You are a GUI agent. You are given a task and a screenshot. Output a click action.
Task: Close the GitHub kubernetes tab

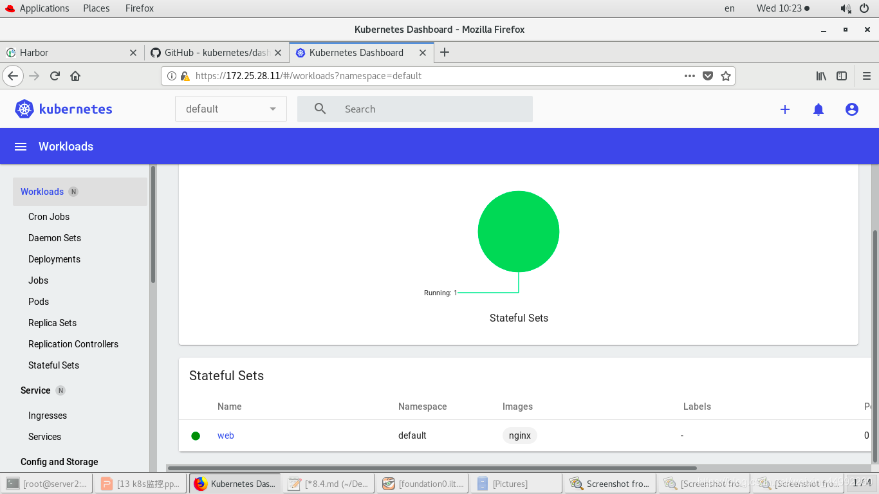(278, 53)
